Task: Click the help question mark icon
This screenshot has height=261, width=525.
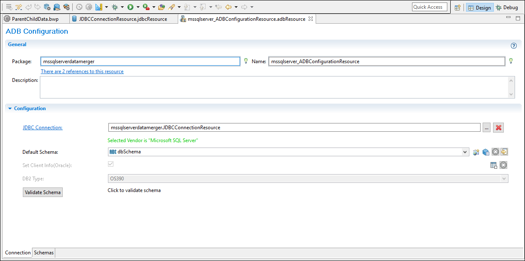Action: click(x=514, y=46)
